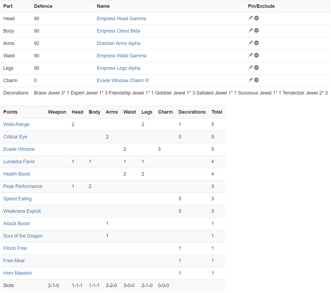331x293 pixels.
Task: Open the Wide-Range skill link
Action: pyautogui.click(x=16, y=124)
